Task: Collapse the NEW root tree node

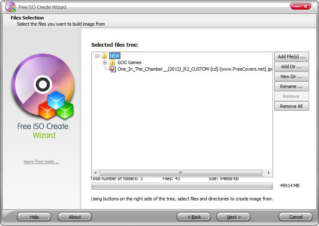Action: pos(97,56)
